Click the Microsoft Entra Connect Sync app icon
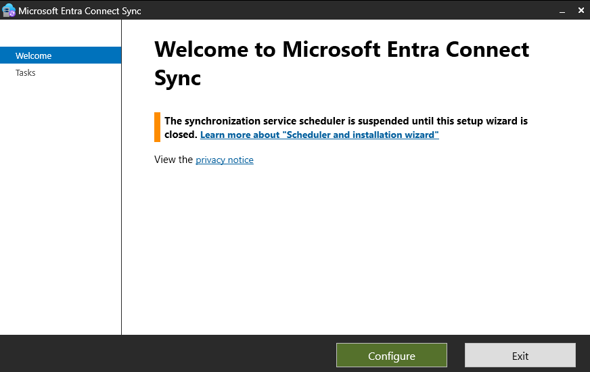Viewport: 590px width, 372px height. [x=9, y=11]
